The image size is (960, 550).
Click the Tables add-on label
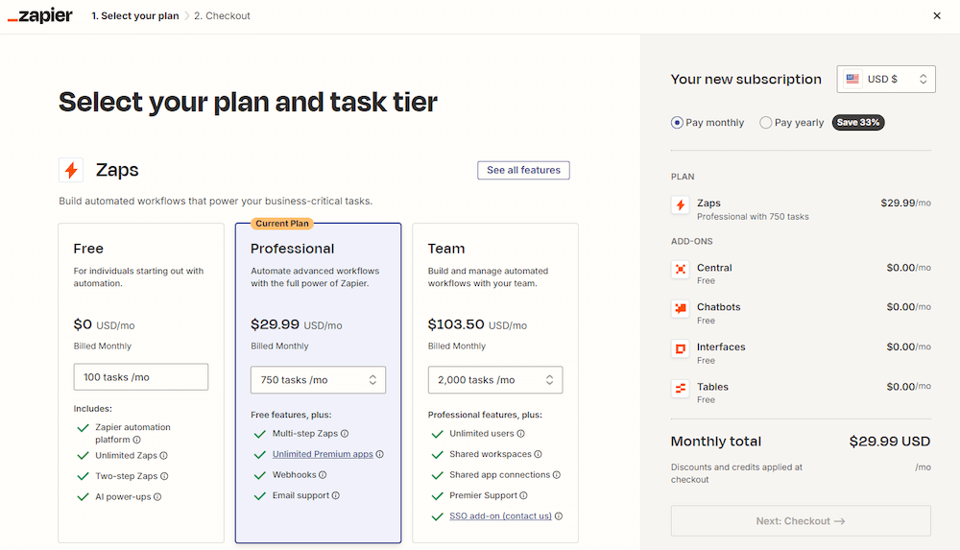click(x=712, y=387)
